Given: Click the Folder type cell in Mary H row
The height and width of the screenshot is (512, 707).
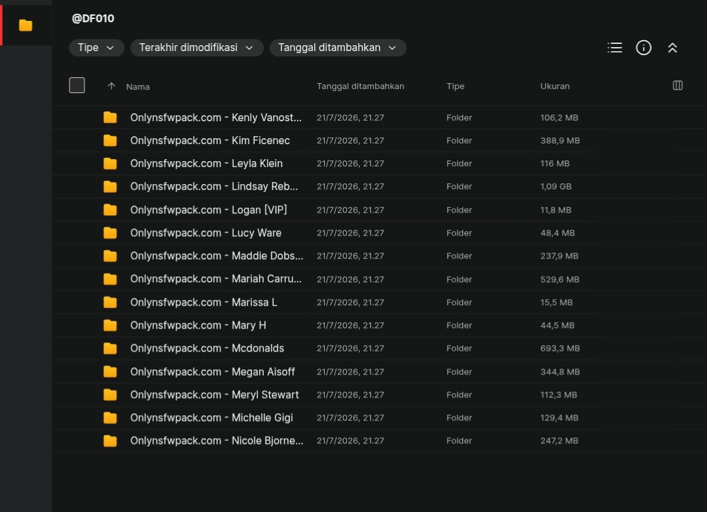Looking at the screenshot, I should [459, 325].
